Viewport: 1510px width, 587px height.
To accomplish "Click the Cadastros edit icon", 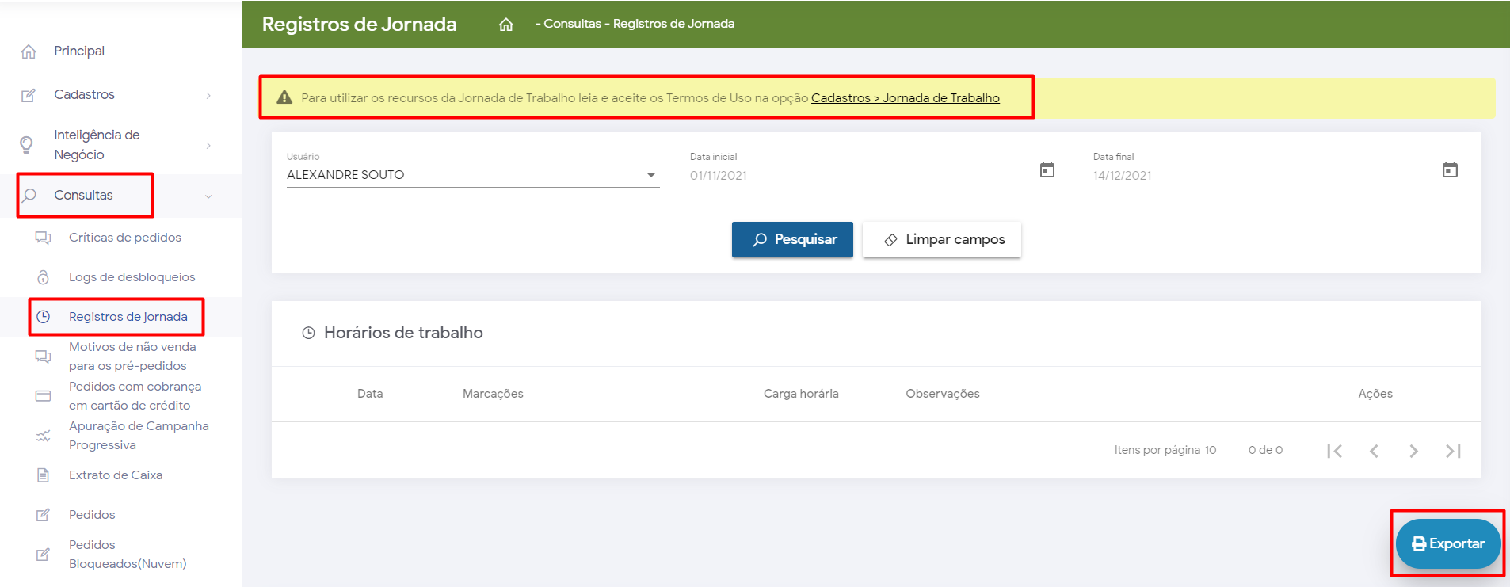I will pyautogui.click(x=29, y=95).
